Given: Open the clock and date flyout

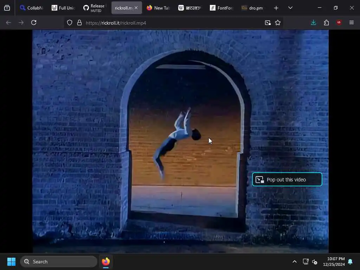Looking at the screenshot, I should [334, 262].
